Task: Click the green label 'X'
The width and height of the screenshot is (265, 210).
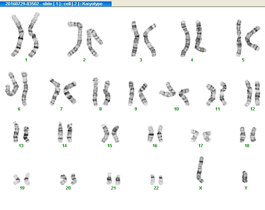Action: tap(200, 188)
